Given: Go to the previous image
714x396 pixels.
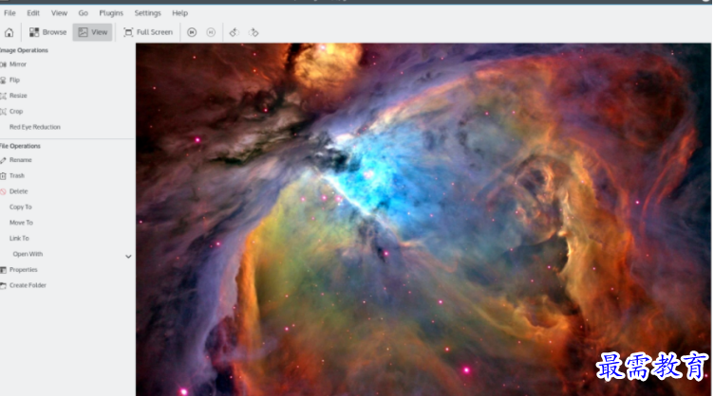Looking at the screenshot, I should pyautogui.click(x=192, y=32).
